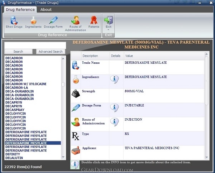Viewport: 215px width, 173px height.
Task: Click the Strength weight icon
Action: point(76,93)
